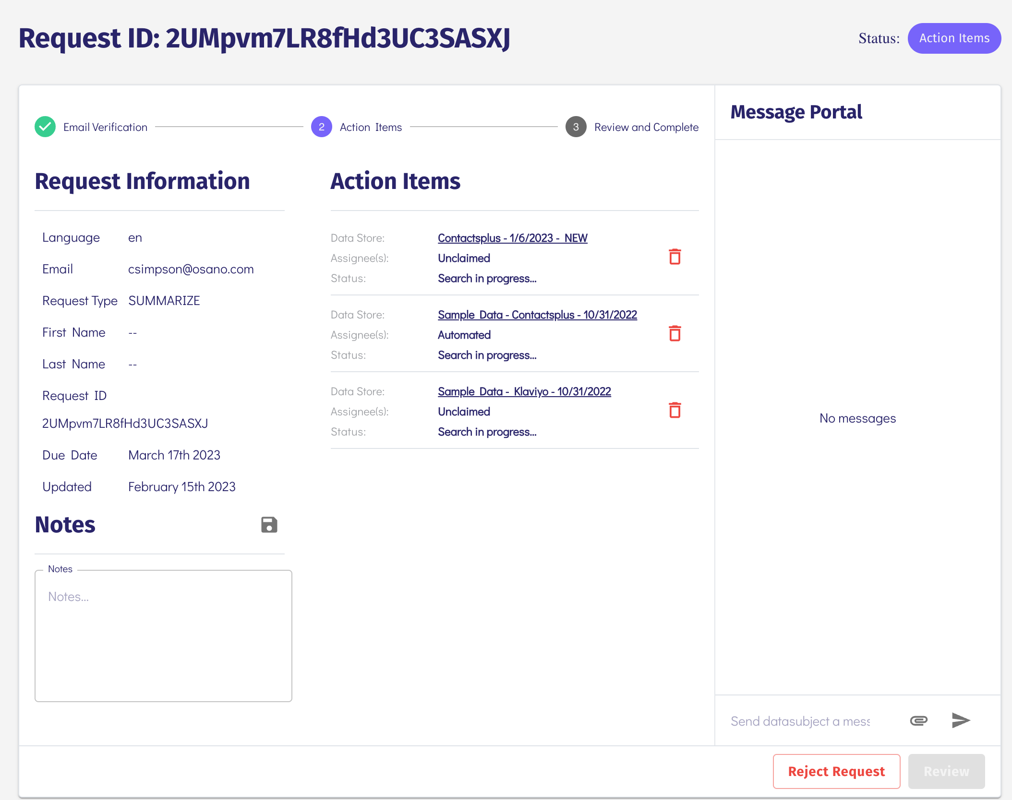Select step 3 Review and Complete circle
Viewport: 1012px width, 800px height.
[x=576, y=127]
